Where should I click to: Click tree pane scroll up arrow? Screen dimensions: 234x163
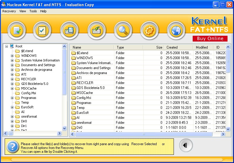[64, 46]
